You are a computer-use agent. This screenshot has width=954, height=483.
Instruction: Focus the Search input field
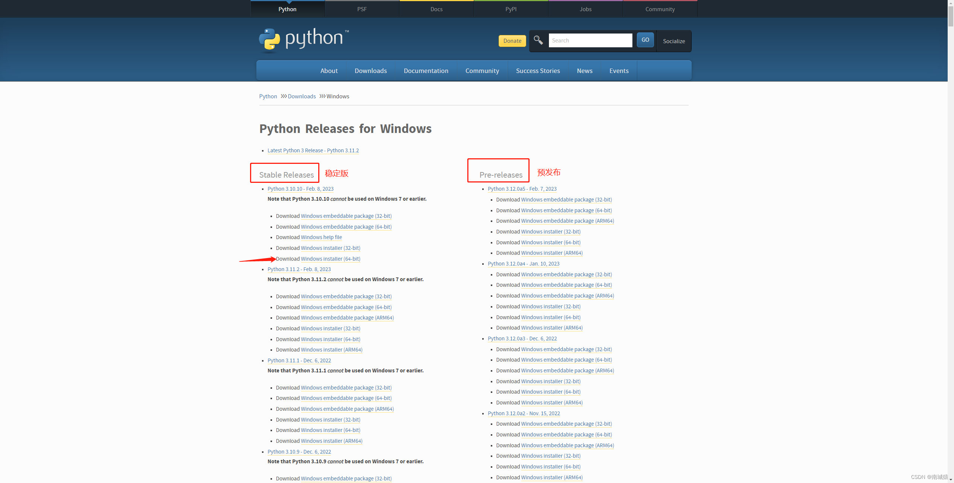[590, 40]
